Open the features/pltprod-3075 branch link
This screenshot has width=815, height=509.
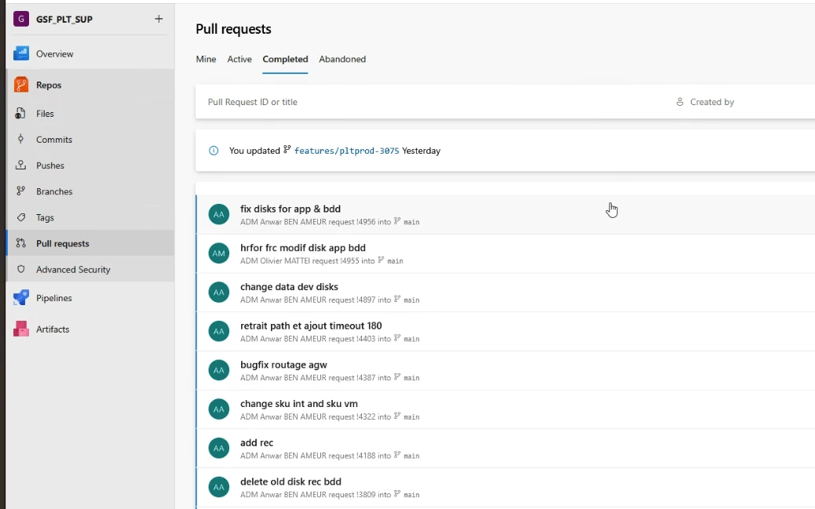(346, 151)
